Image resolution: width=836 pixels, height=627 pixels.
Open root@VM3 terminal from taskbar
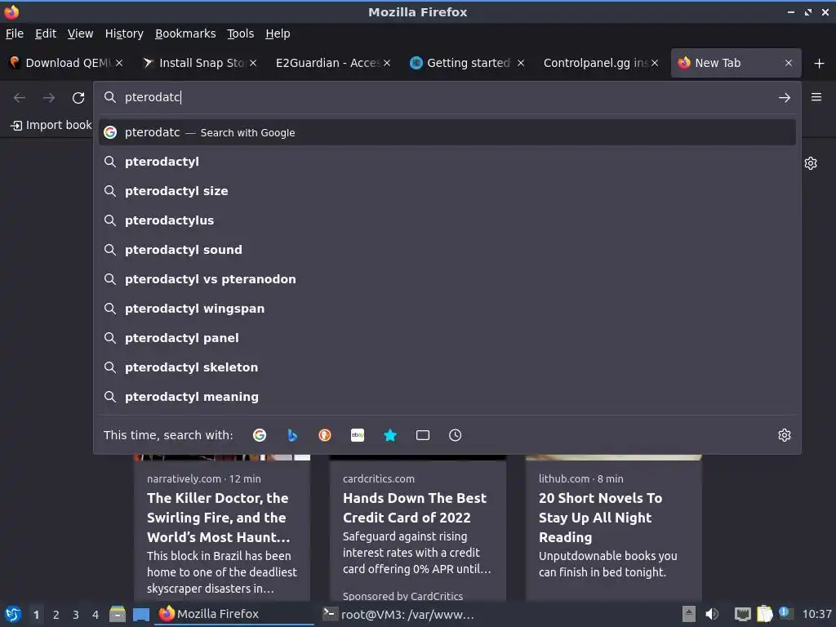pyautogui.click(x=398, y=614)
